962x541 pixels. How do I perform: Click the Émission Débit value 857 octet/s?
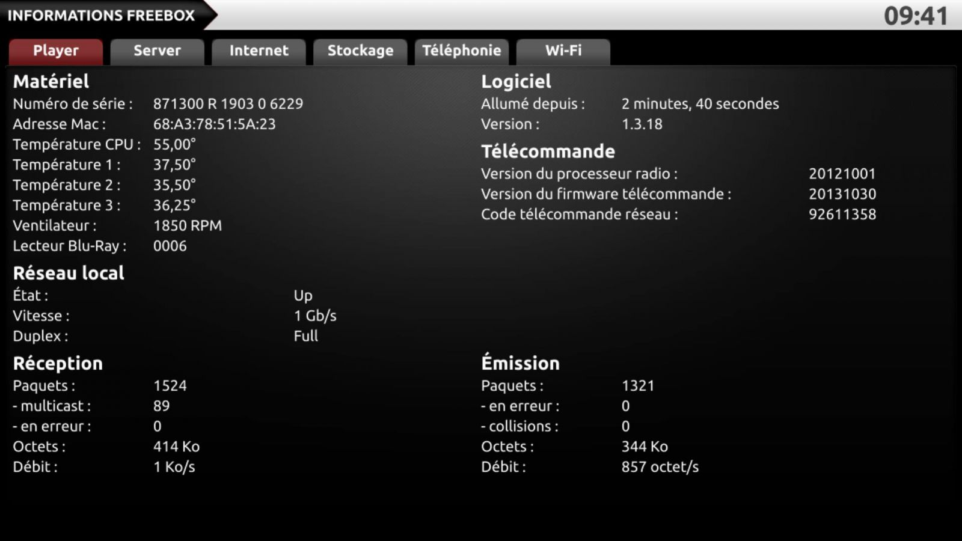tap(660, 467)
